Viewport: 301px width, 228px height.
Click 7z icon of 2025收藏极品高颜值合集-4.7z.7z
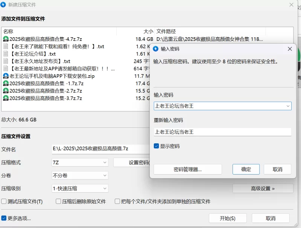coord(6,39)
